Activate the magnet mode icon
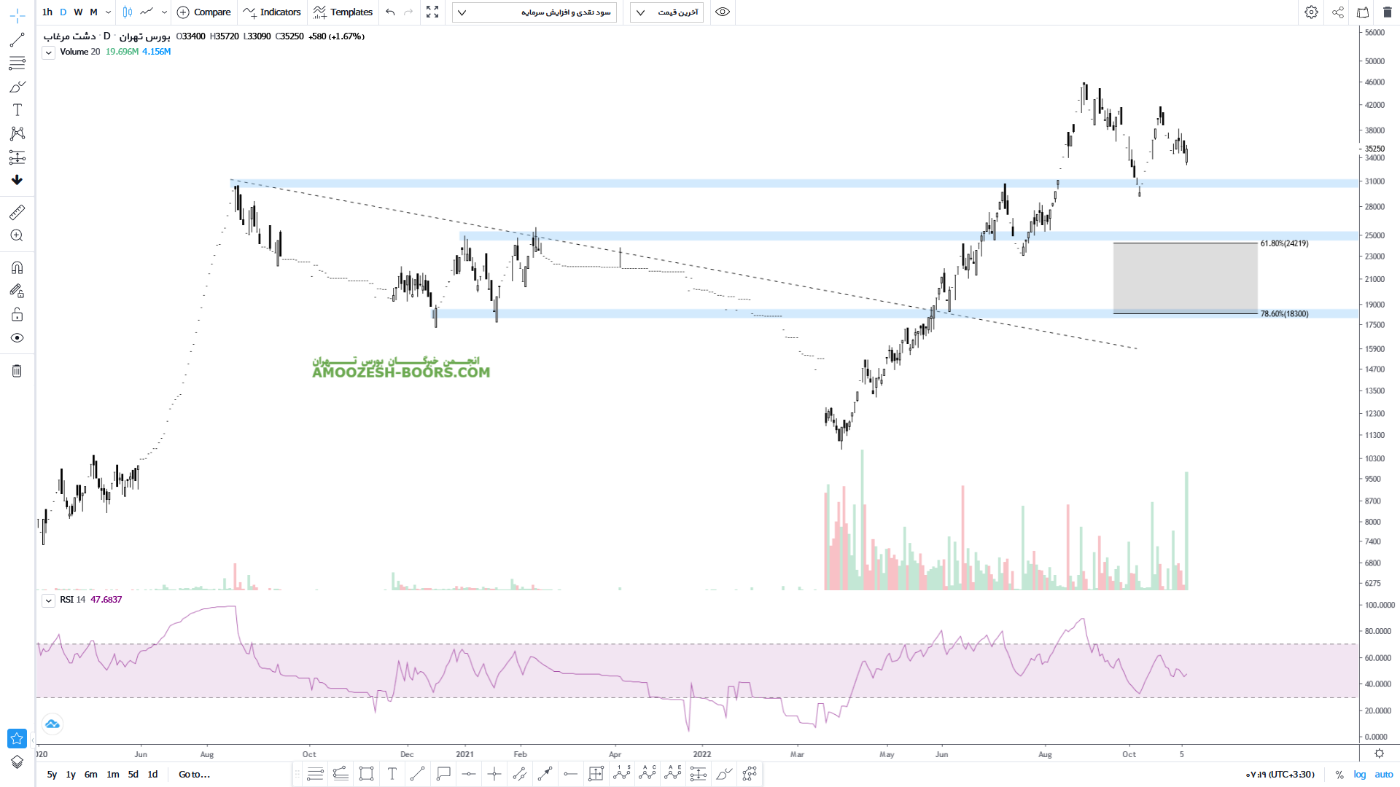This screenshot has width=1400, height=787. click(x=17, y=267)
